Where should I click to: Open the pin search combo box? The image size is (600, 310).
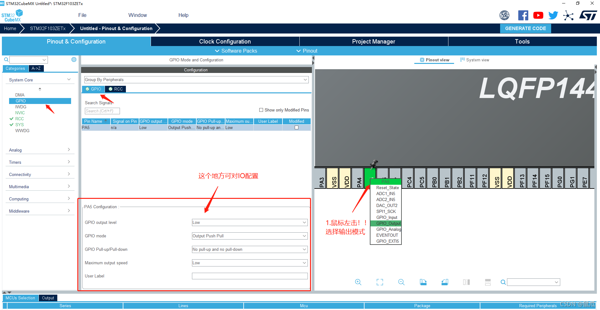[x=534, y=282]
